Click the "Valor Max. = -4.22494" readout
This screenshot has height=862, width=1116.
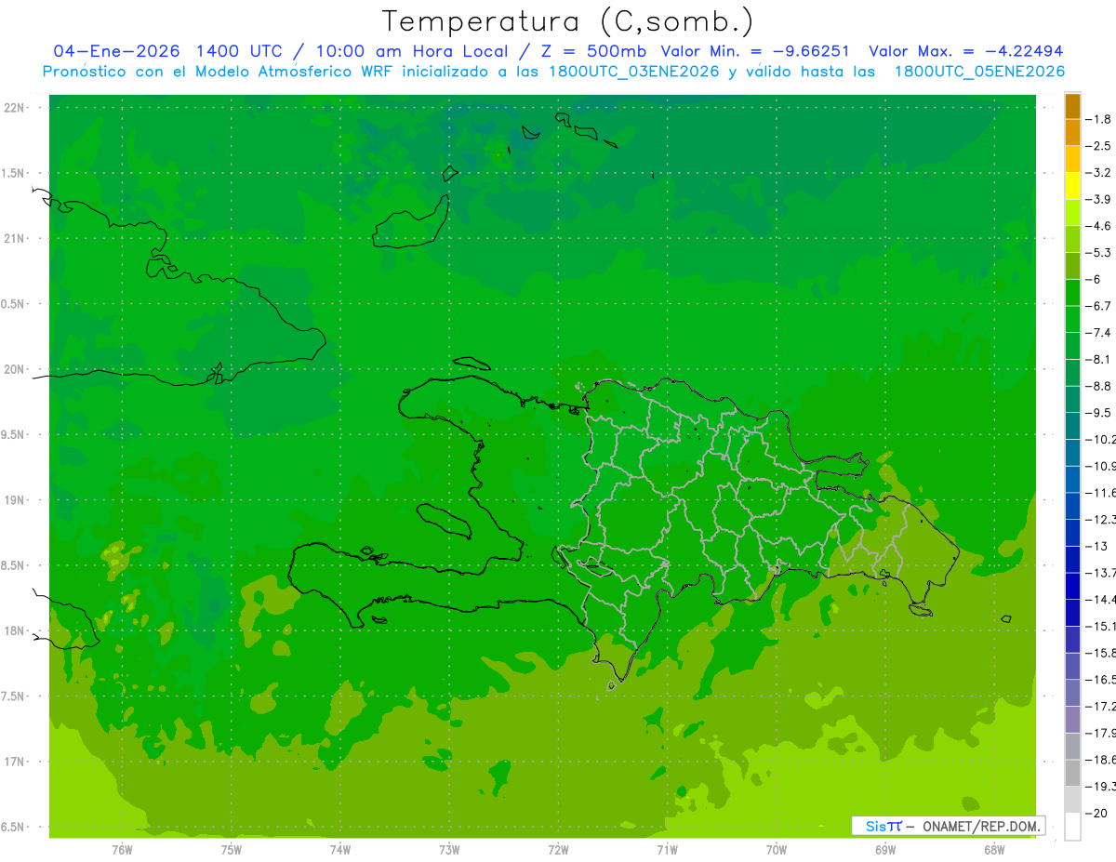click(965, 51)
